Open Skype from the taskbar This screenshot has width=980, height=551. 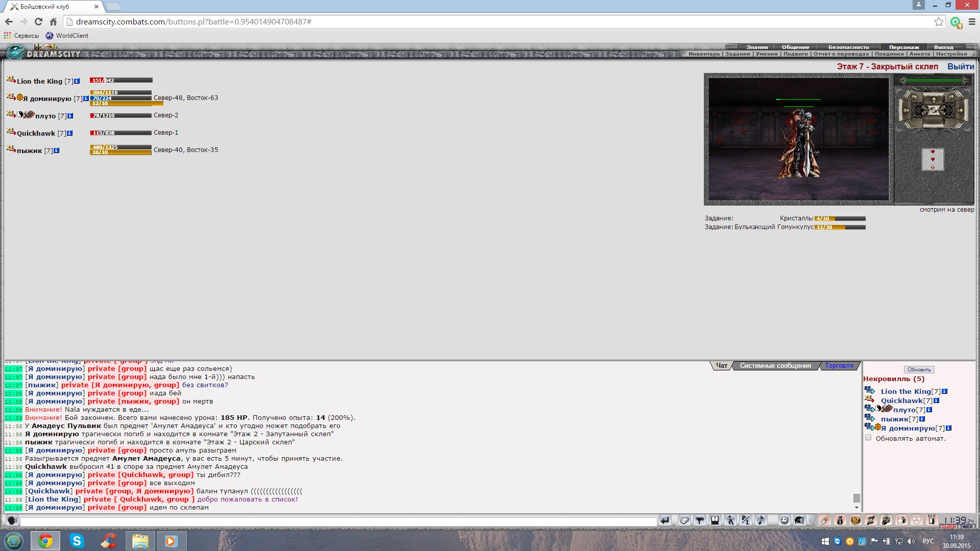click(77, 541)
